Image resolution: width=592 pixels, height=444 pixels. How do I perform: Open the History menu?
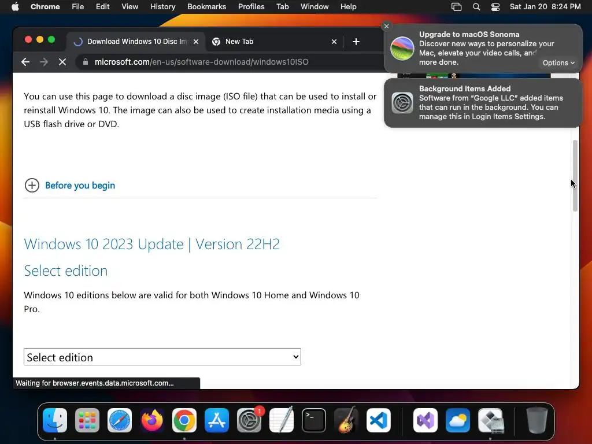(x=162, y=6)
